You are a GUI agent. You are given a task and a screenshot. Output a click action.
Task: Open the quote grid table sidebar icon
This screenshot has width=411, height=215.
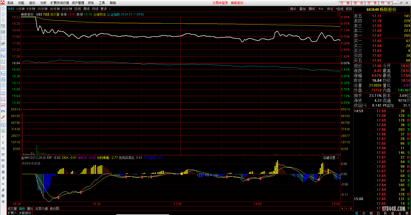(x=3, y=32)
